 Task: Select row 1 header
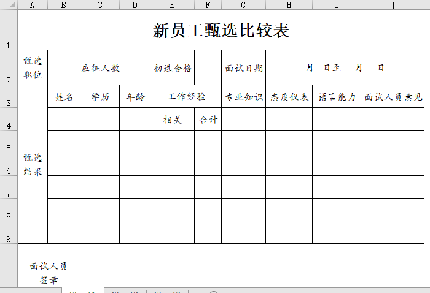pos(9,31)
